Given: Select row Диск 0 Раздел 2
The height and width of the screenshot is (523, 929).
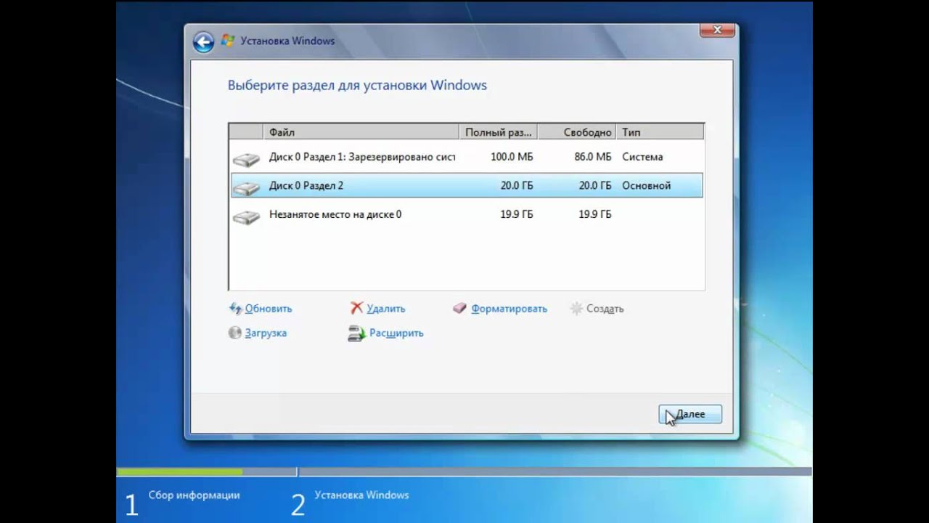Looking at the screenshot, I should [467, 185].
